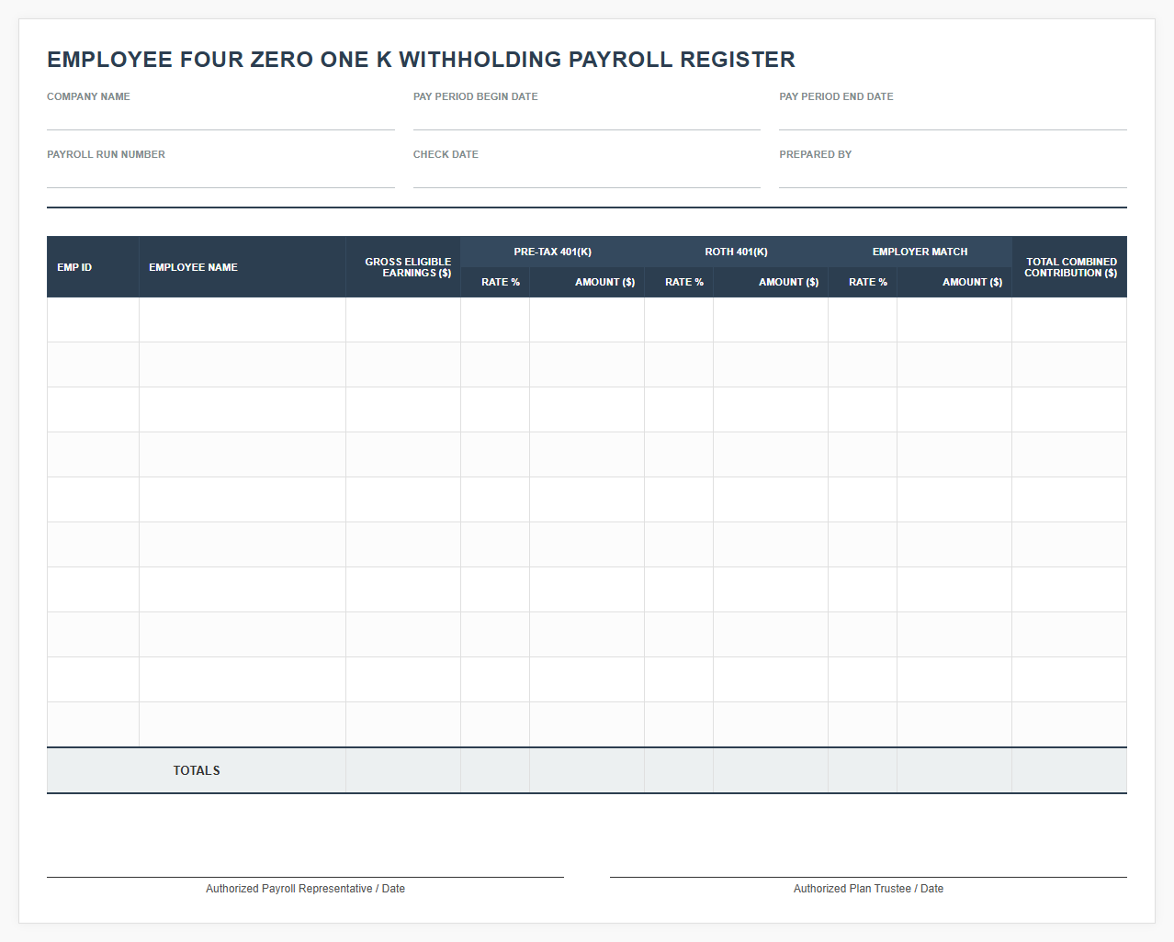Click the PREPARED BY label
The width and height of the screenshot is (1174, 942).
coord(816,154)
